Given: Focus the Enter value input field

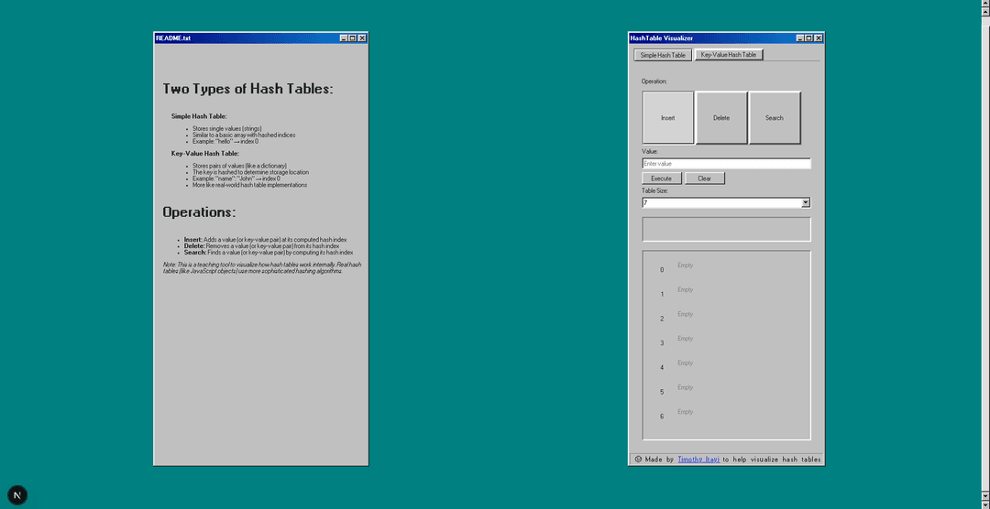Looking at the screenshot, I should (x=726, y=164).
